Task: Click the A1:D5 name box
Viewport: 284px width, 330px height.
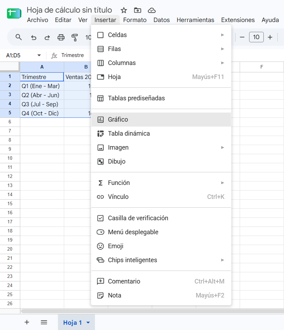Action: pyautogui.click(x=13, y=55)
